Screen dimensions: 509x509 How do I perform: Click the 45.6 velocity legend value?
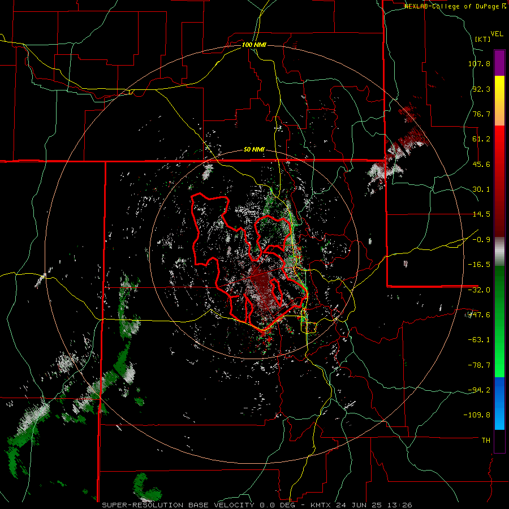click(x=481, y=164)
